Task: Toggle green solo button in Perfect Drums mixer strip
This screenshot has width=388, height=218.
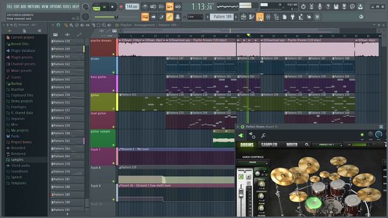Action: tap(241, 177)
